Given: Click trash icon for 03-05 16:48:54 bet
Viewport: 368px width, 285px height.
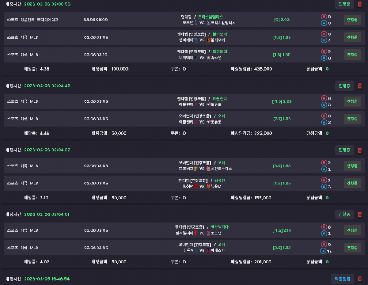Looking at the screenshot, I should click(x=360, y=279).
